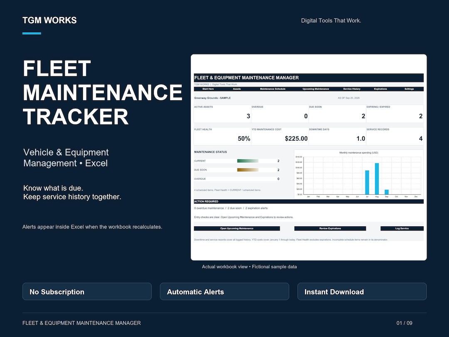Click the OVERDUE status row count 0
The height and width of the screenshot is (337, 449).
click(x=278, y=179)
